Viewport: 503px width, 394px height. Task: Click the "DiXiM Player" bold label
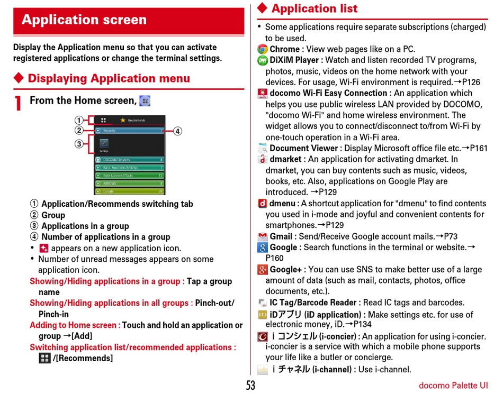294,60
